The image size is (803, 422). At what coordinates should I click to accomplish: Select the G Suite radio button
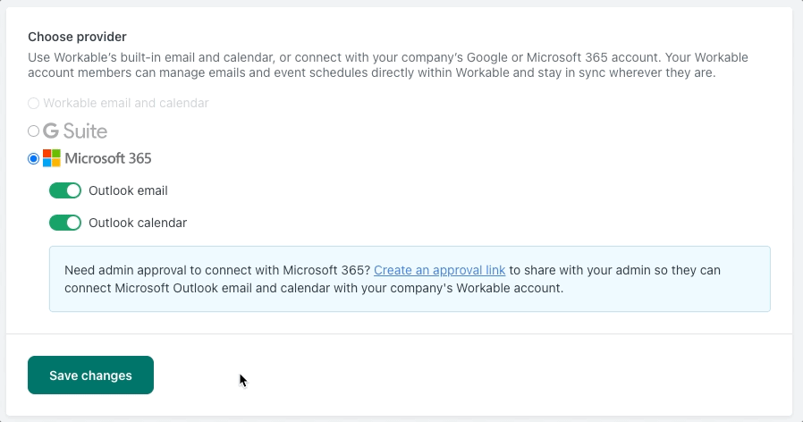[x=33, y=131]
